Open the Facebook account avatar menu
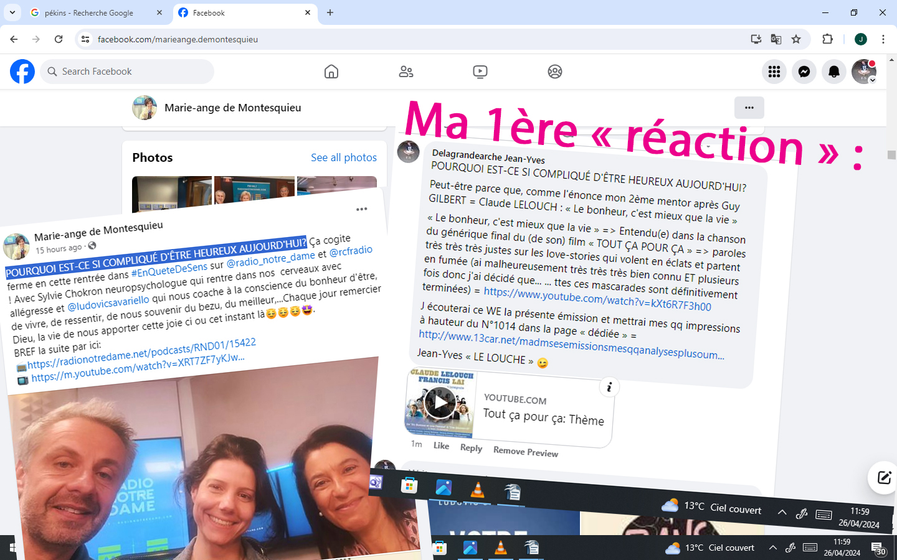 (x=864, y=72)
